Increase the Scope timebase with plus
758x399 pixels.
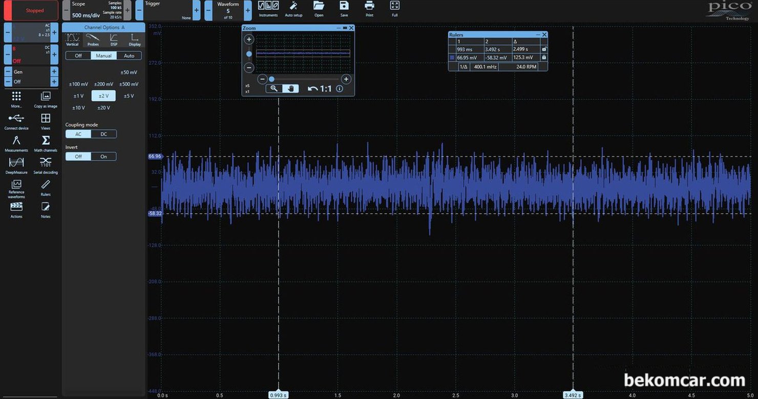coord(127,10)
